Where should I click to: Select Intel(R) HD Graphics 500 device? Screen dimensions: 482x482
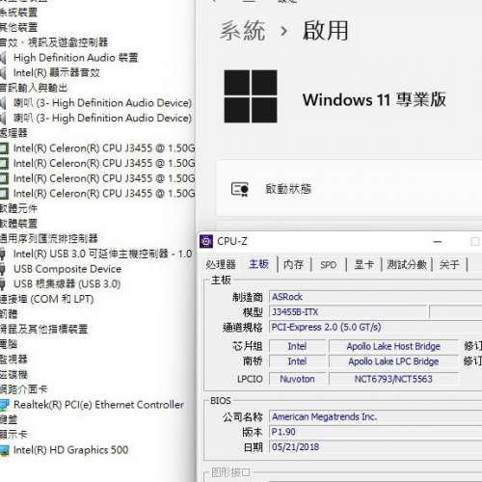click(x=71, y=450)
